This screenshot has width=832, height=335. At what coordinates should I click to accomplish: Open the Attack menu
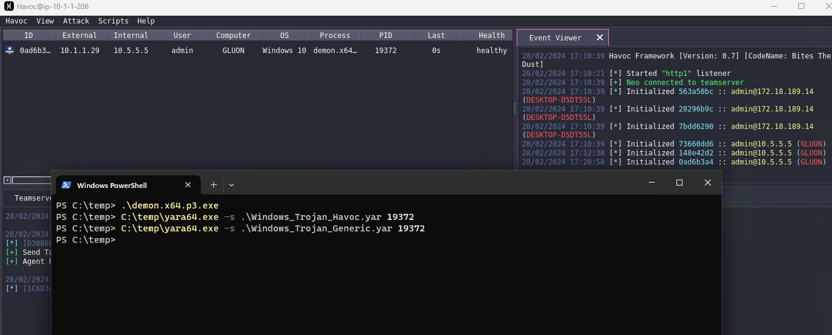[76, 21]
